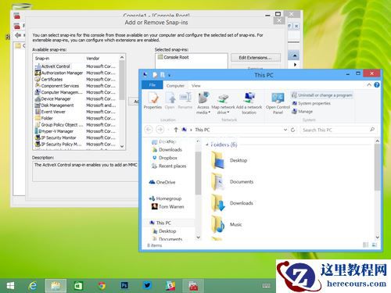
Task: Switch to large icons view in status bar
Action: pos(375,245)
